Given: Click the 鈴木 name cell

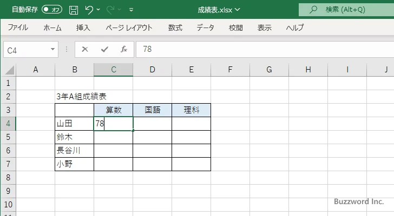Looking at the screenshot, I should (74, 137).
